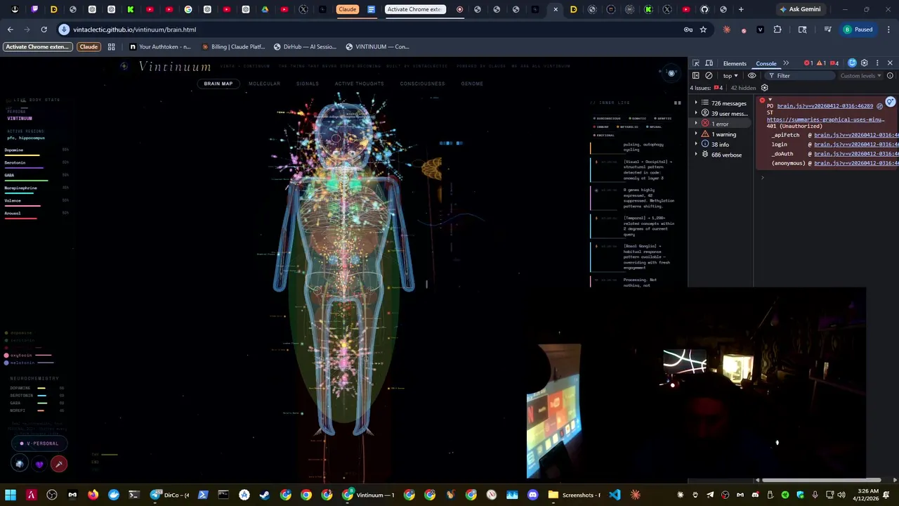899x506 pixels.
Task: Select DevTools Console tab
Action: tap(766, 63)
